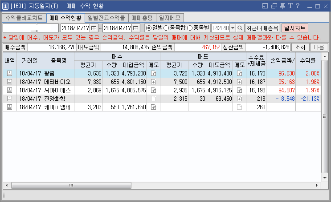Switch to 매매수익현황 tab
Screen dimensions: 331x202
(x=65, y=18)
